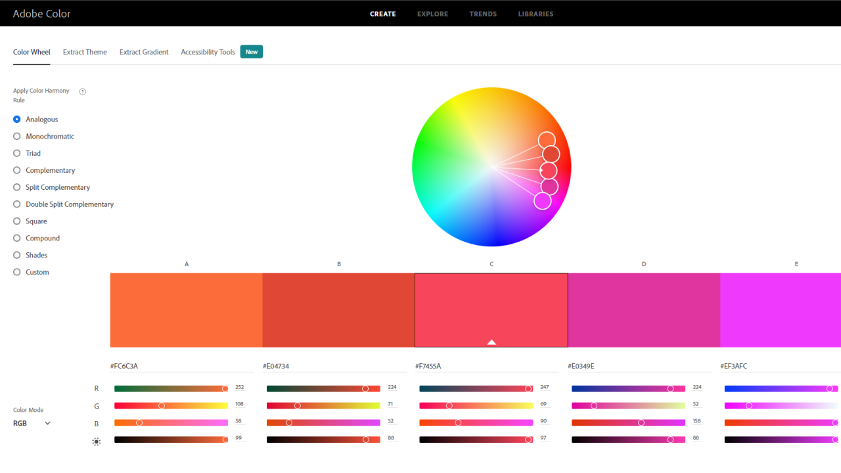Open the RGB color mode dropdown
The image size is (841, 473).
(x=32, y=424)
